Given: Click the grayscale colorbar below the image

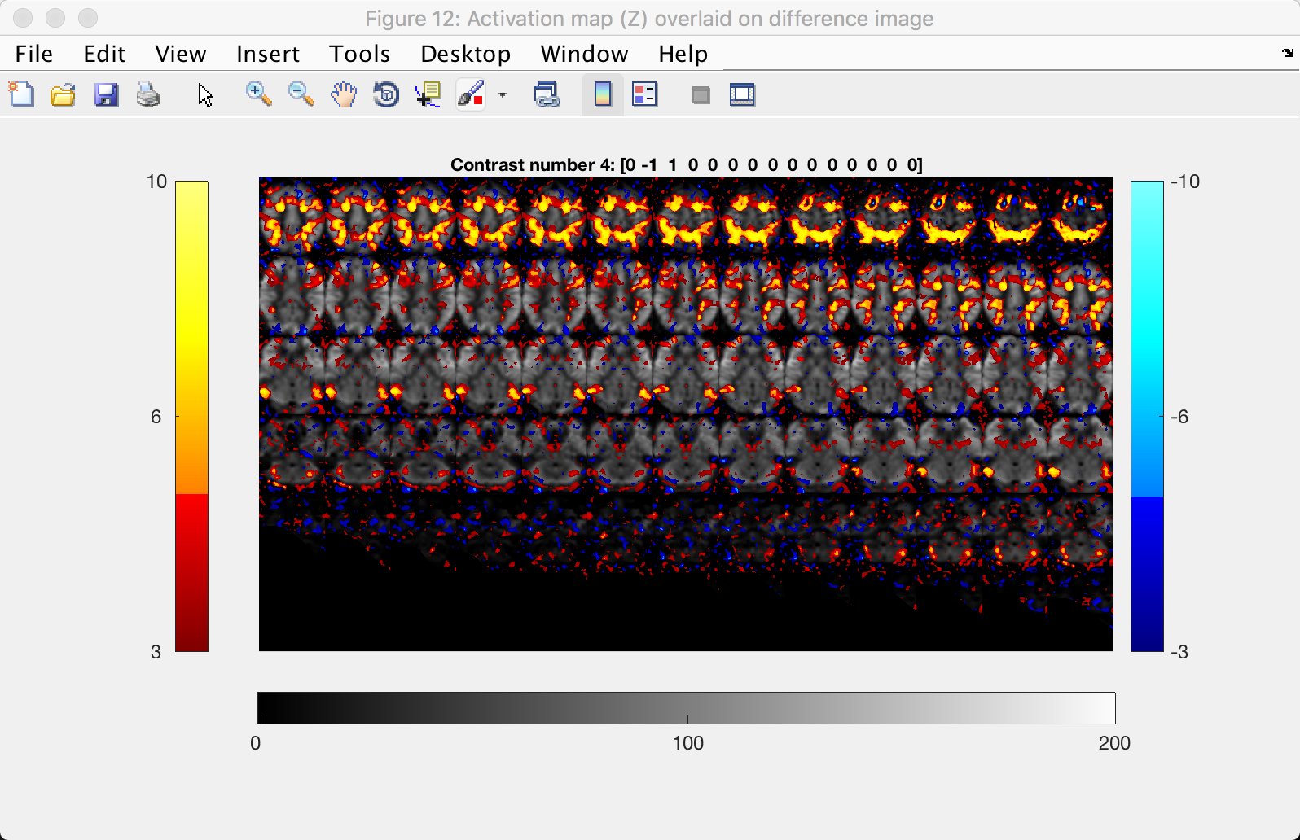Looking at the screenshot, I should [687, 708].
